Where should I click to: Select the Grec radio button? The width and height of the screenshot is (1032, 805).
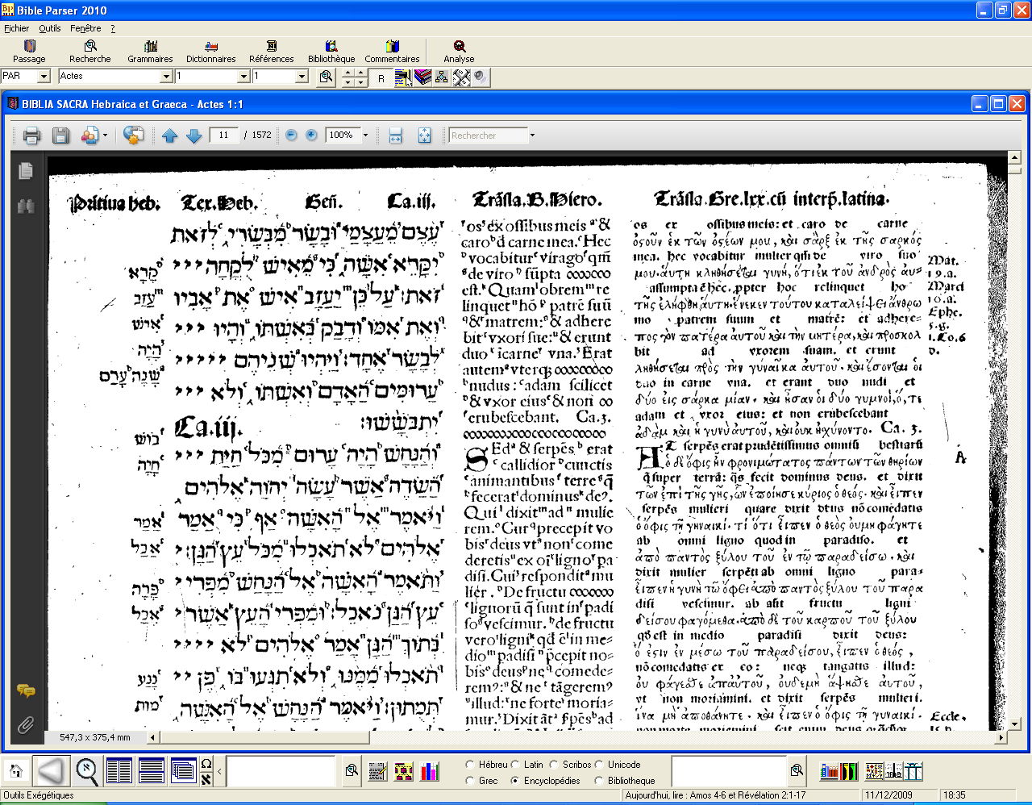[x=470, y=781]
